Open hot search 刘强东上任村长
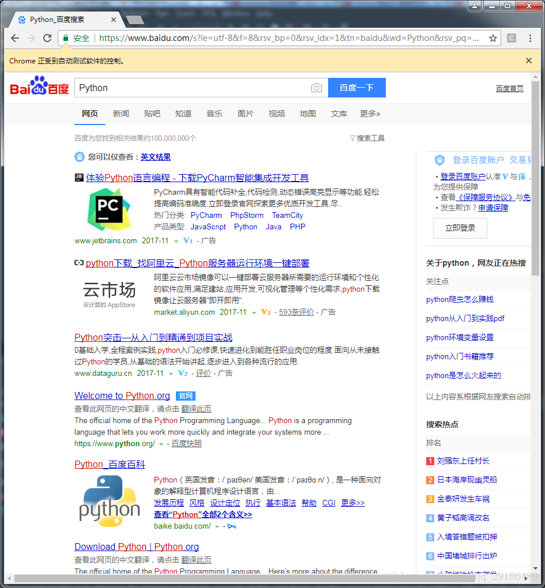Screen dimensions: 545x588 click(463, 461)
